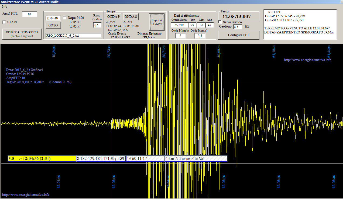Open energialternativa.info link at bottom left of graph
The image size is (343, 199).
26,195
